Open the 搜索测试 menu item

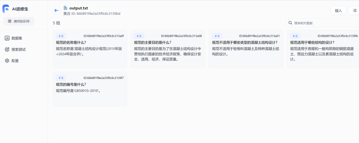[18, 49]
